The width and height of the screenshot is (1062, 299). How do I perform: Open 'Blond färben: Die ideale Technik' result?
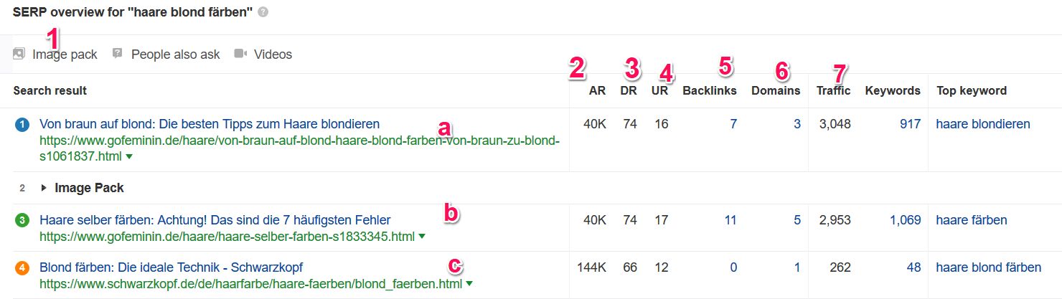pyautogui.click(x=171, y=267)
